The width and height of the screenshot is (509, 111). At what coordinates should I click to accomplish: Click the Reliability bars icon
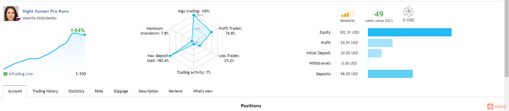pos(348,14)
